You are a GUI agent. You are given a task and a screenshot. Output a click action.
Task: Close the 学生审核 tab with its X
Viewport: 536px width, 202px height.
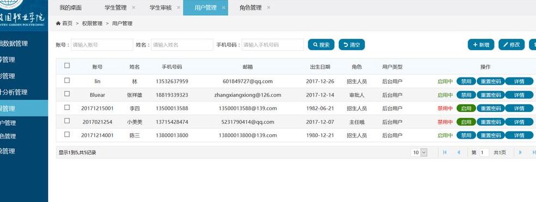179,8
